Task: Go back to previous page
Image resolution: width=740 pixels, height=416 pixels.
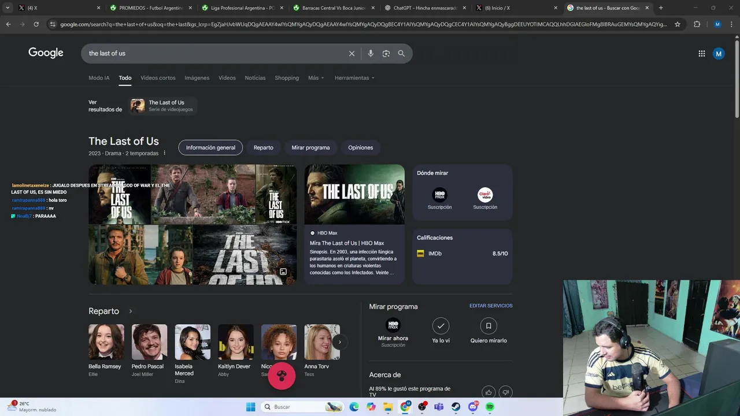Action: 8,24
